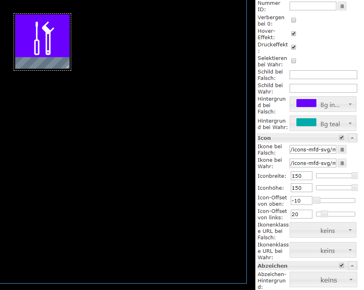Click the wrench-and-screwdriver widget preview
This screenshot has height=290, width=364.
click(x=42, y=42)
